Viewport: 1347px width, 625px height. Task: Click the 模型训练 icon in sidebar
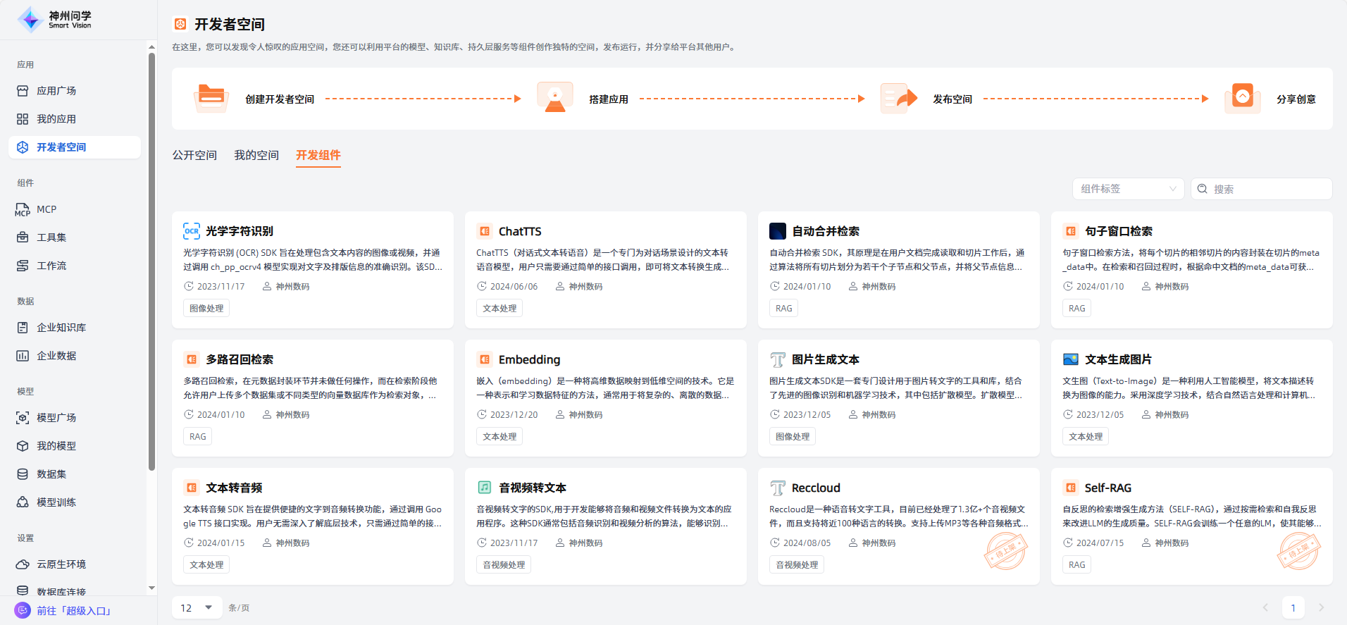tap(23, 502)
